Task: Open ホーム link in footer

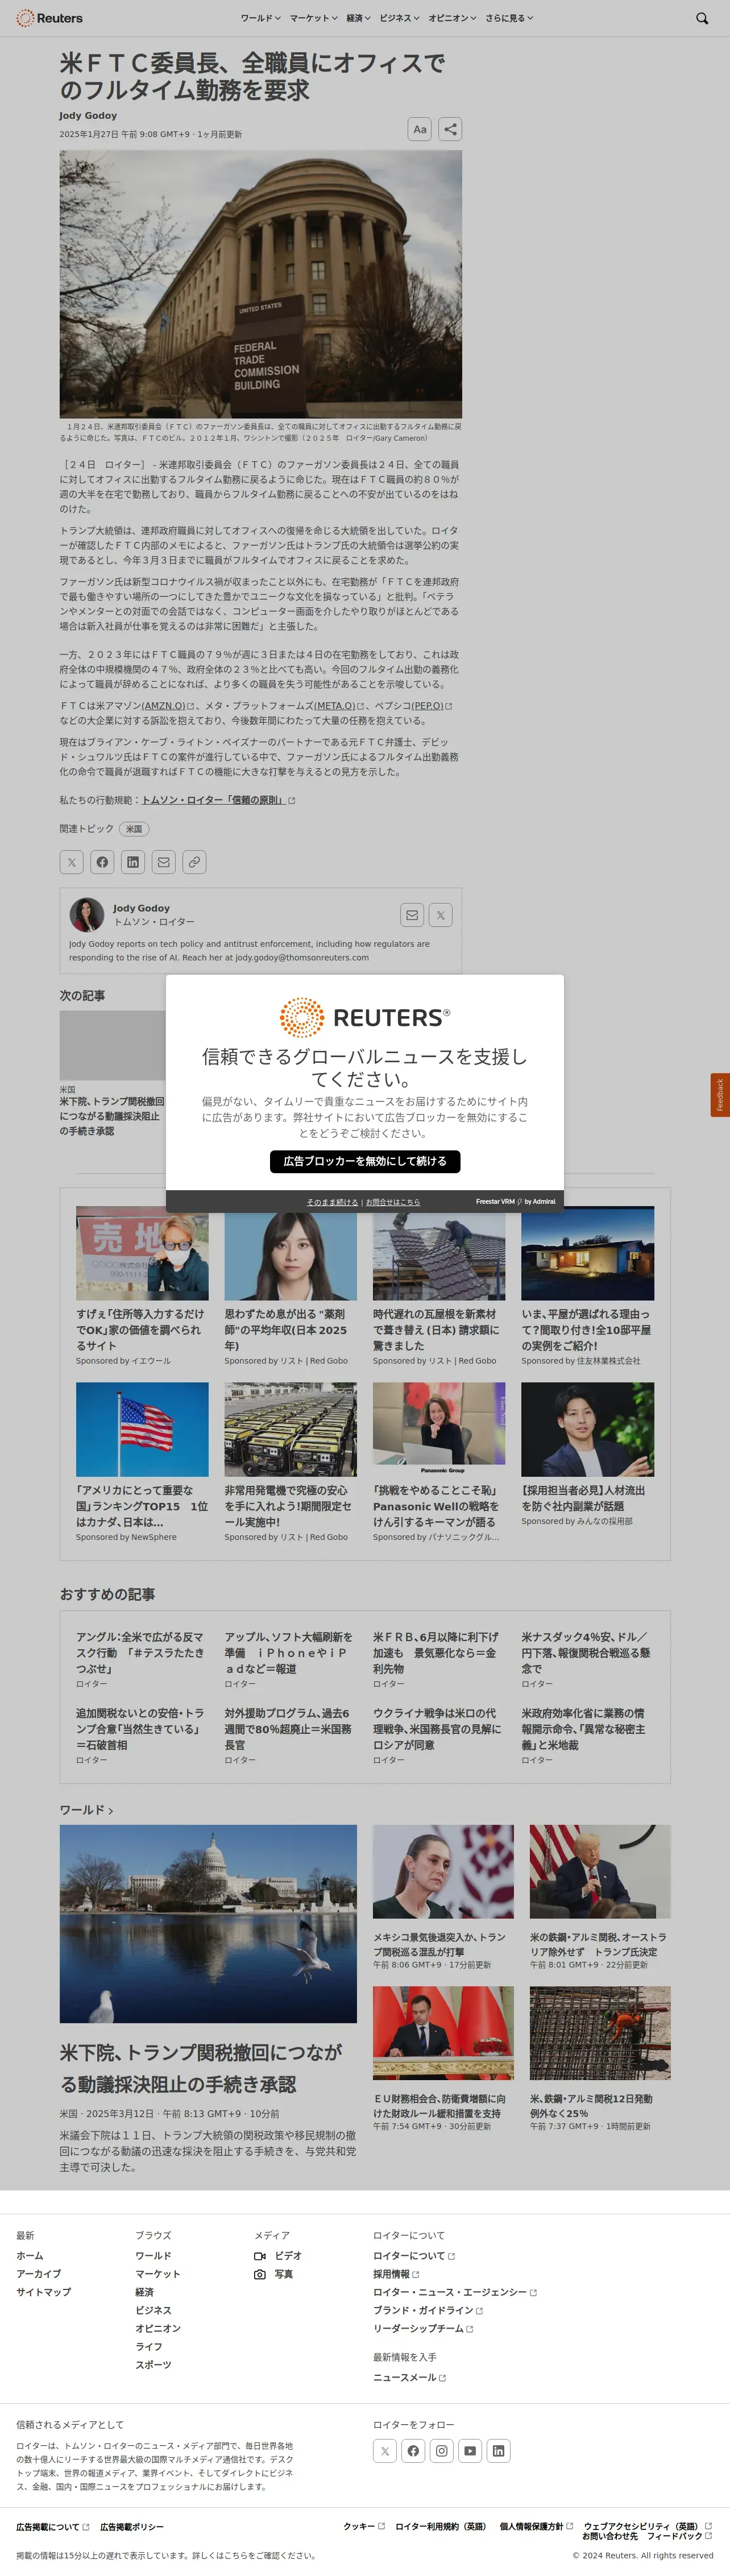Action: 30,2256
